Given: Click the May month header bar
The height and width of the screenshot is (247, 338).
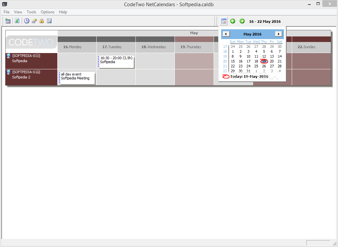Looking at the screenshot, I should [194, 33].
